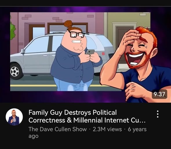Click the smartphone in Peter's hands

pos(90,52)
